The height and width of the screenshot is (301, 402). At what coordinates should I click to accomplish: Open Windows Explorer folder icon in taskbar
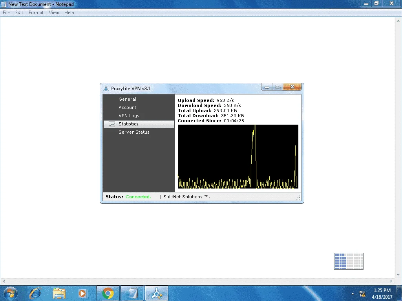pyautogui.click(x=59, y=293)
